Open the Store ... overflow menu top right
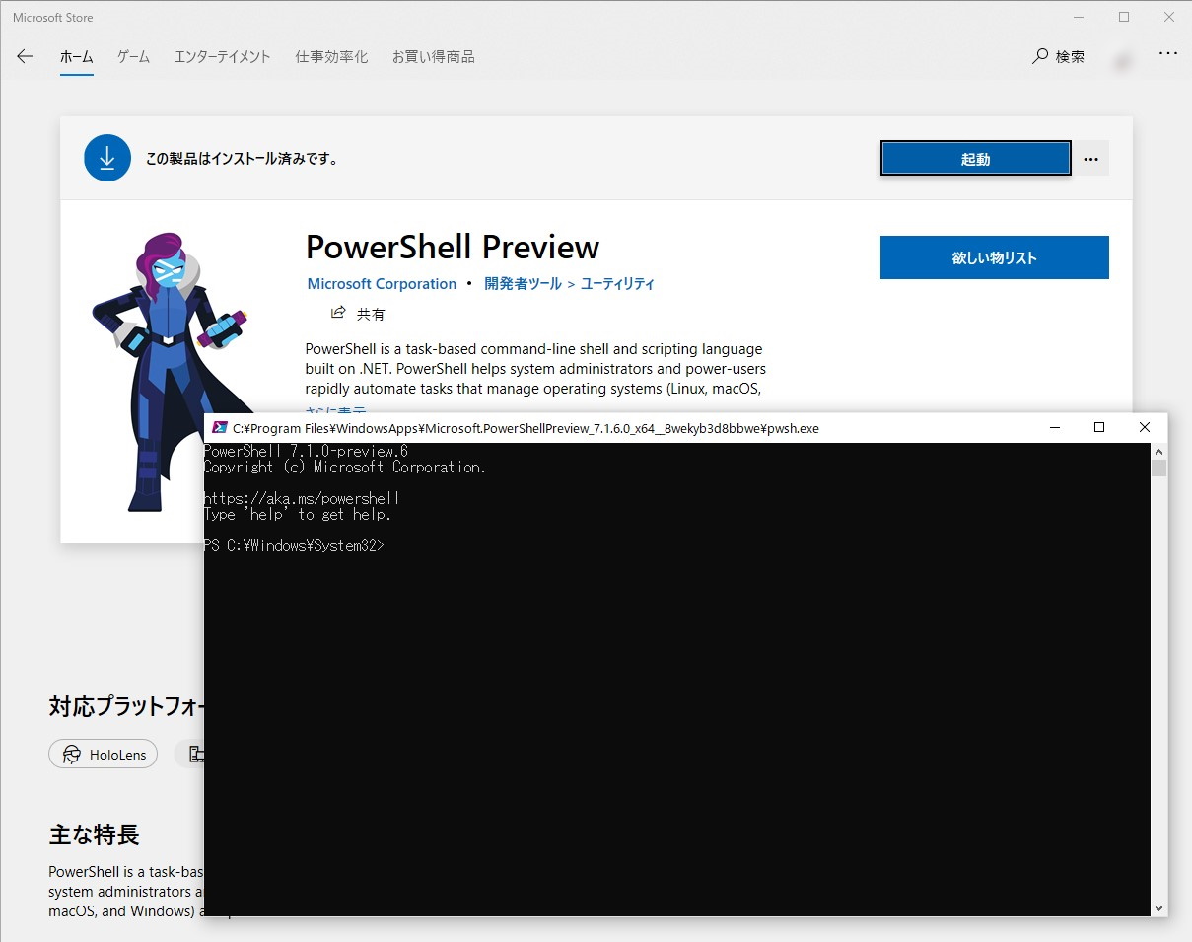 (1168, 53)
